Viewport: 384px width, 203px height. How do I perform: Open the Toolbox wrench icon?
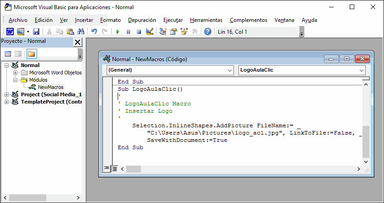click(x=195, y=31)
